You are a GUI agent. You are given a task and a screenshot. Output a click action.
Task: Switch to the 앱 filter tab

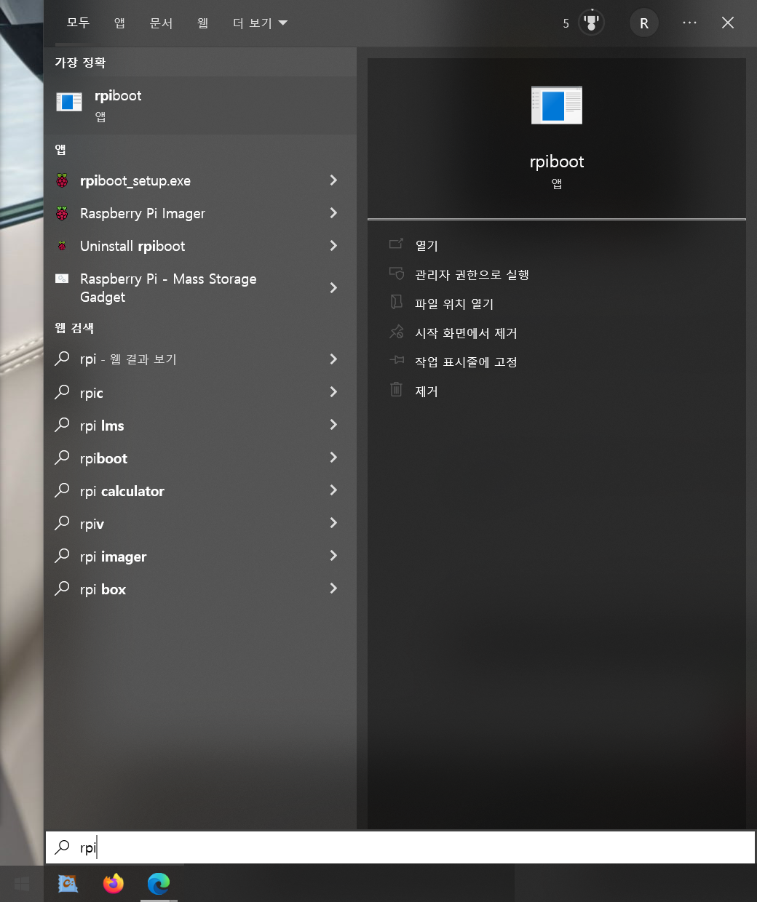119,23
